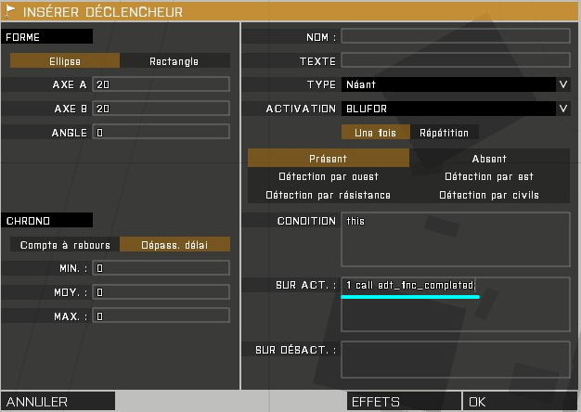Select the Absent presence condition
Screen dimensions: 581x412
pos(489,159)
